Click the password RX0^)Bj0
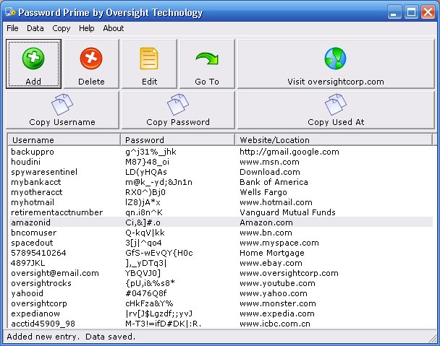The width and height of the screenshot is (440, 346). 145,192
